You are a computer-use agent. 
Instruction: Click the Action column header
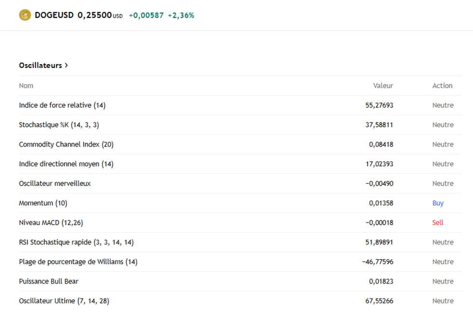[442, 86]
